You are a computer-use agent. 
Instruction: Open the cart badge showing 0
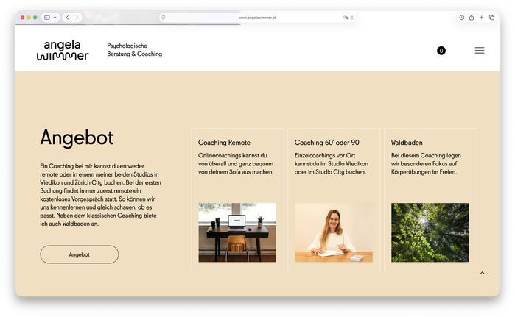tap(441, 51)
